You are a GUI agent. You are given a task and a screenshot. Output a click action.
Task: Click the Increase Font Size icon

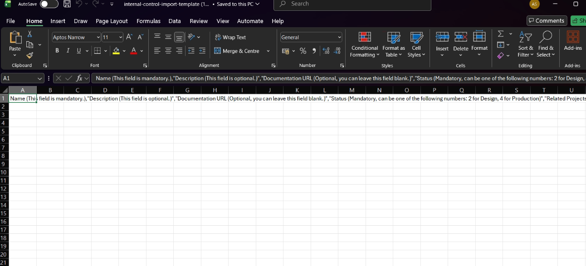point(129,37)
